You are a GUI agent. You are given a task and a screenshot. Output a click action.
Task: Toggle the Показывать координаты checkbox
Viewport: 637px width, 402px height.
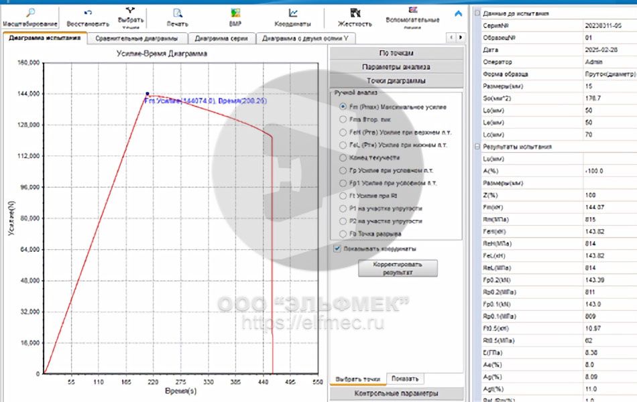pyautogui.click(x=337, y=249)
